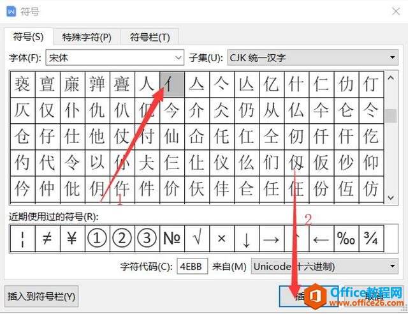Choose the ‰ per mille symbol
This screenshot has height=314, width=408.
click(346, 239)
